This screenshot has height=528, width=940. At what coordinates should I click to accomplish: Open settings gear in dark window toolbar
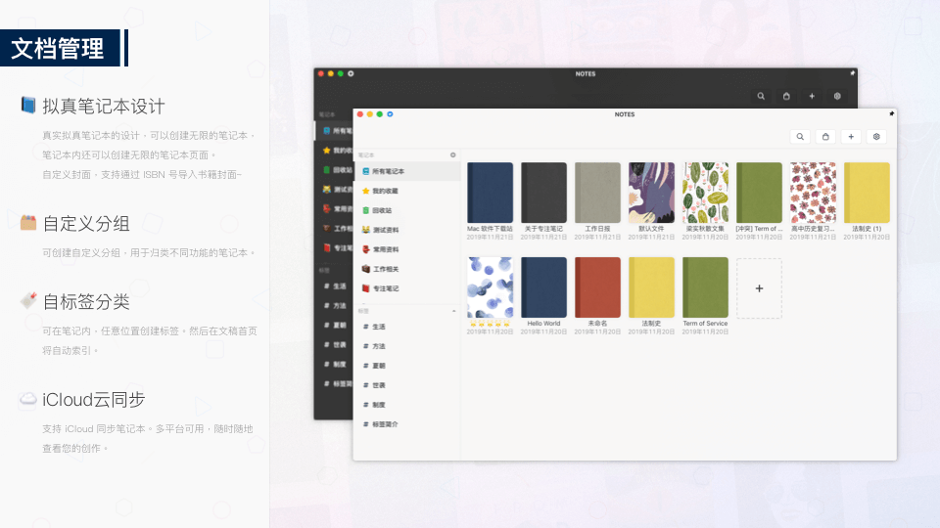pyautogui.click(x=837, y=96)
